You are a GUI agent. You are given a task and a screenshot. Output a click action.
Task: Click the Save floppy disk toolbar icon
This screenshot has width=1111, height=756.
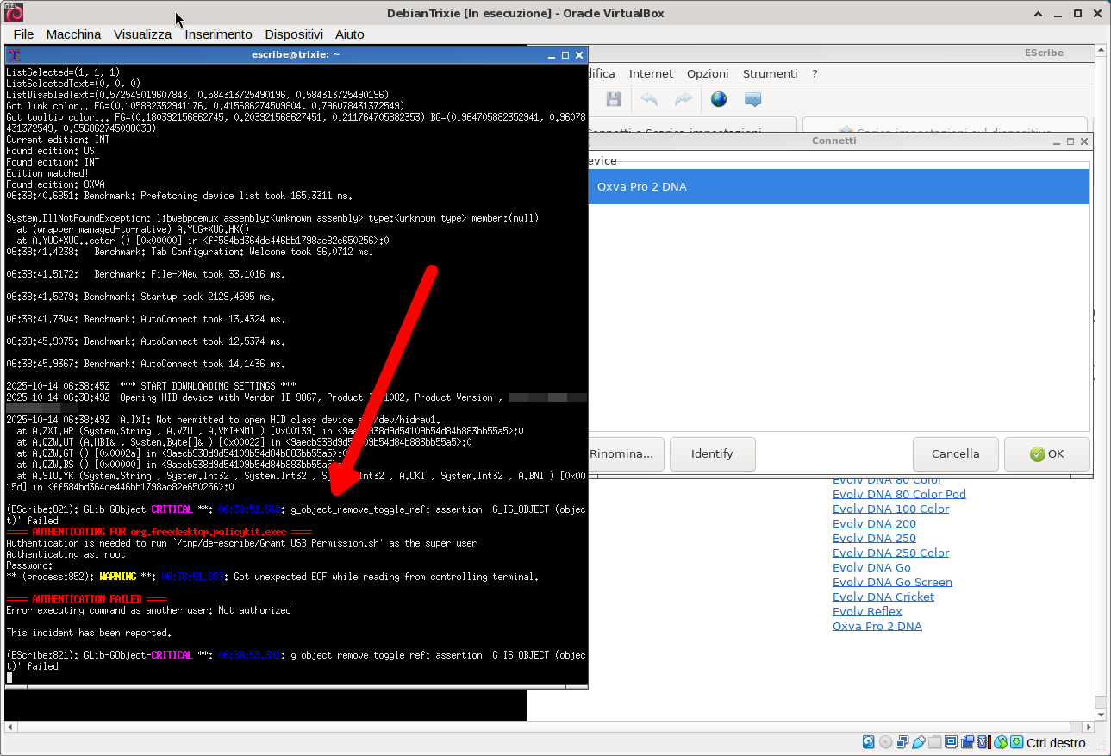tap(613, 100)
